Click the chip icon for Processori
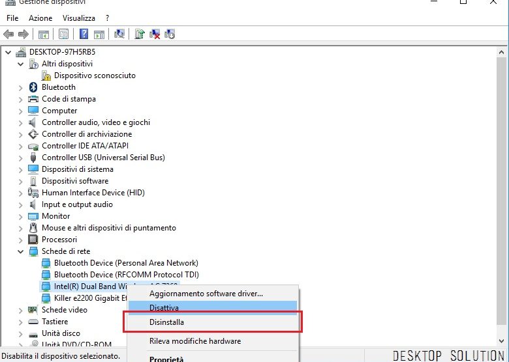Image resolution: width=509 pixels, height=362 pixels. pos(33,240)
